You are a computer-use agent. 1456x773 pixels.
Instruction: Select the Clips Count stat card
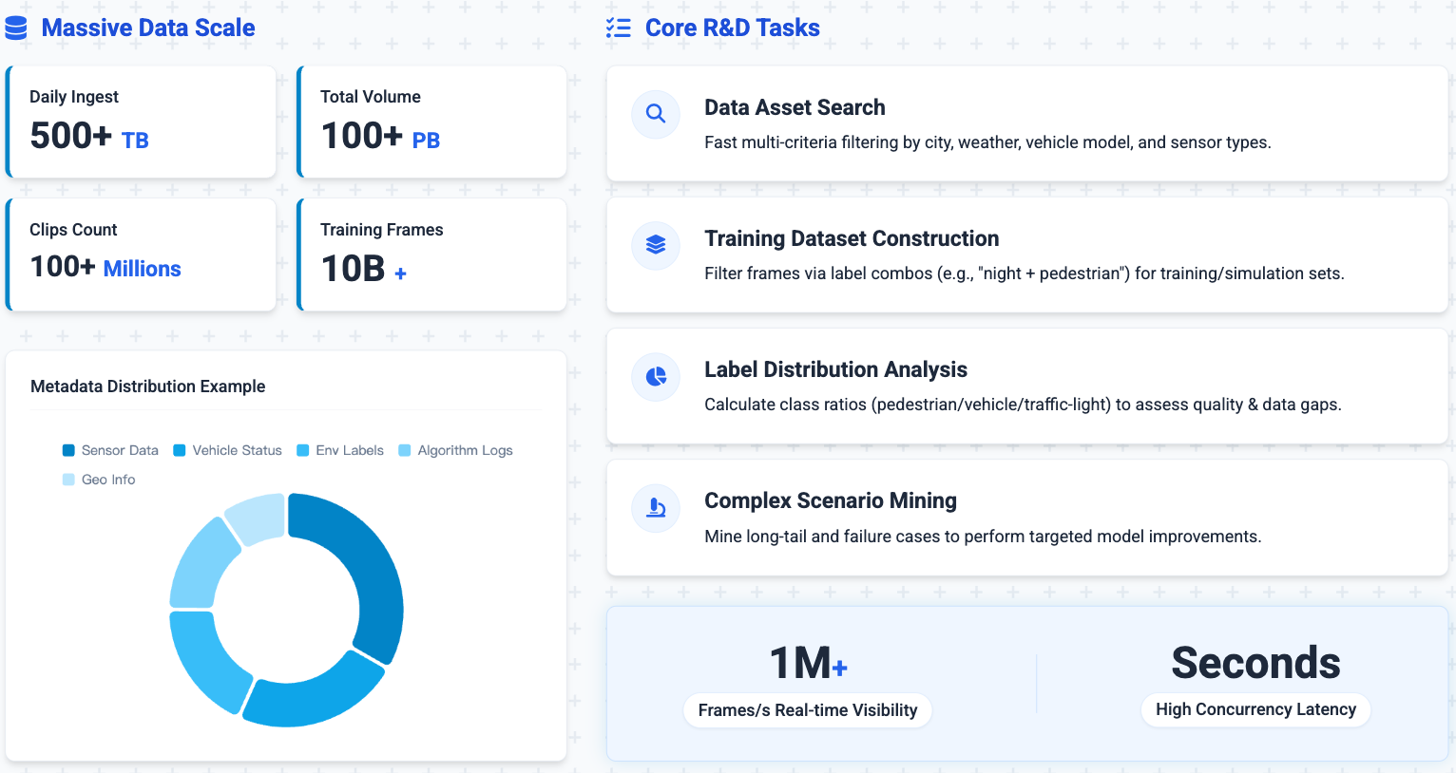click(x=142, y=254)
